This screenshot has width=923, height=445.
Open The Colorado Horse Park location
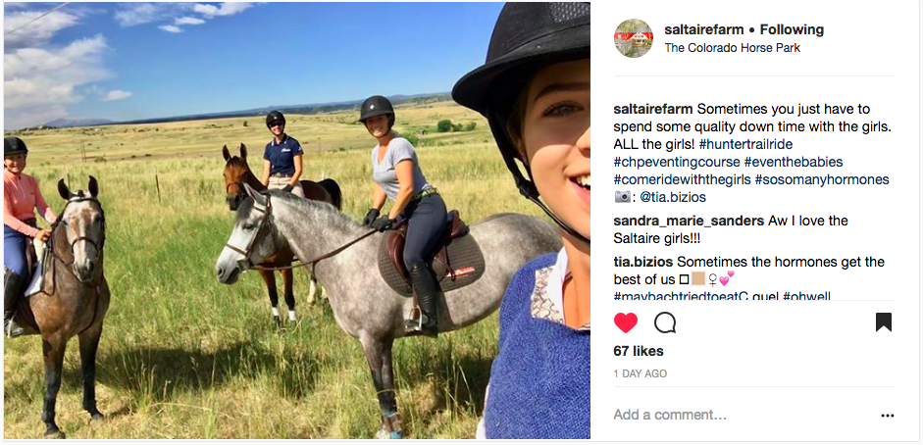click(733, 48)
